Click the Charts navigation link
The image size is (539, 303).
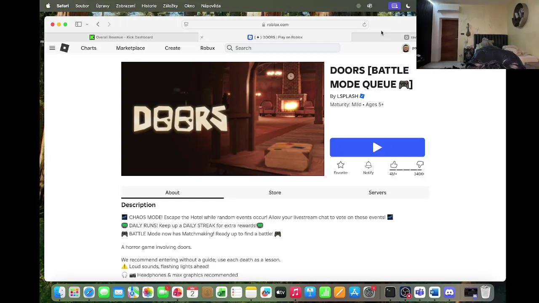tap(88, 48)
